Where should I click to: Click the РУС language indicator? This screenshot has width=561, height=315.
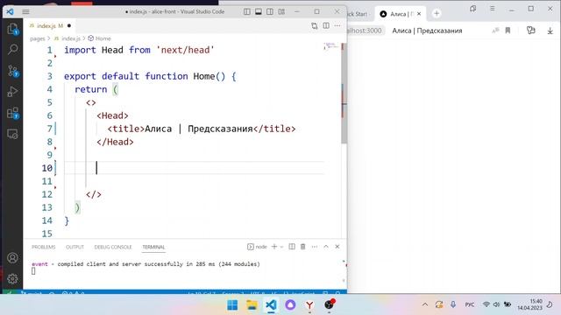coord(470,304)
